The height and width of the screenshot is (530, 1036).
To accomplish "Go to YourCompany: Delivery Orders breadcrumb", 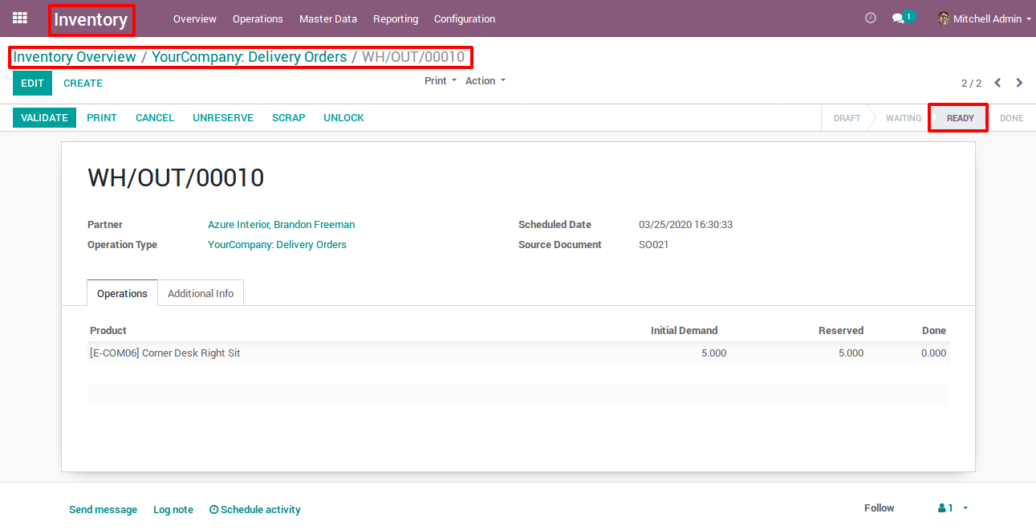I will [250, 57].
